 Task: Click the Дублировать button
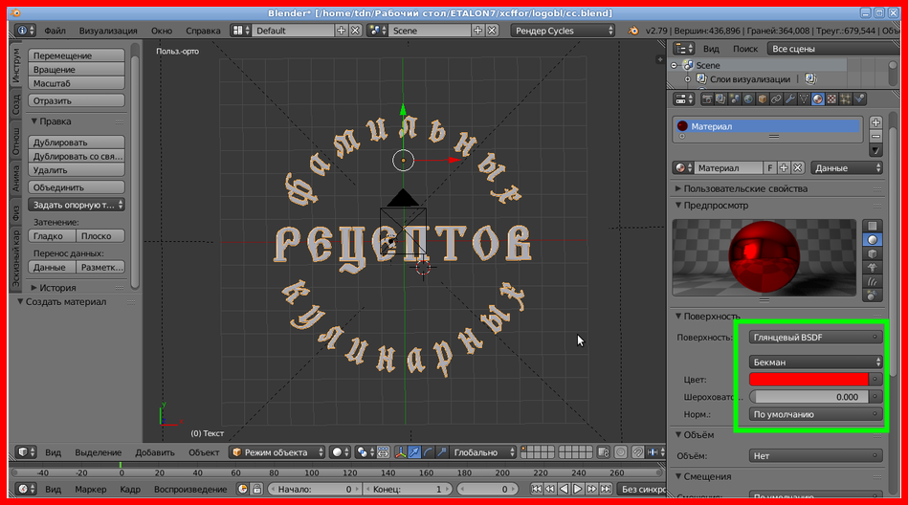tap(76, 143)
